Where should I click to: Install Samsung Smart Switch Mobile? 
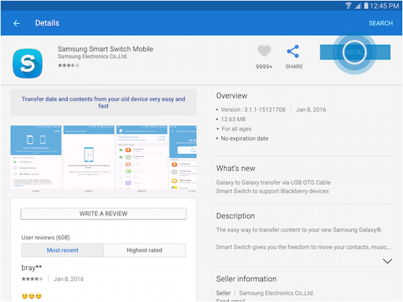tap(355, 52)
